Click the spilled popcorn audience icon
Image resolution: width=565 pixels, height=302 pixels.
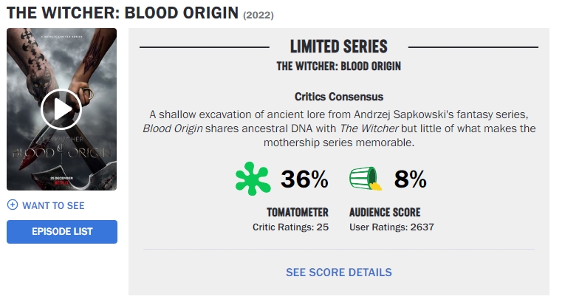[366, 179]
